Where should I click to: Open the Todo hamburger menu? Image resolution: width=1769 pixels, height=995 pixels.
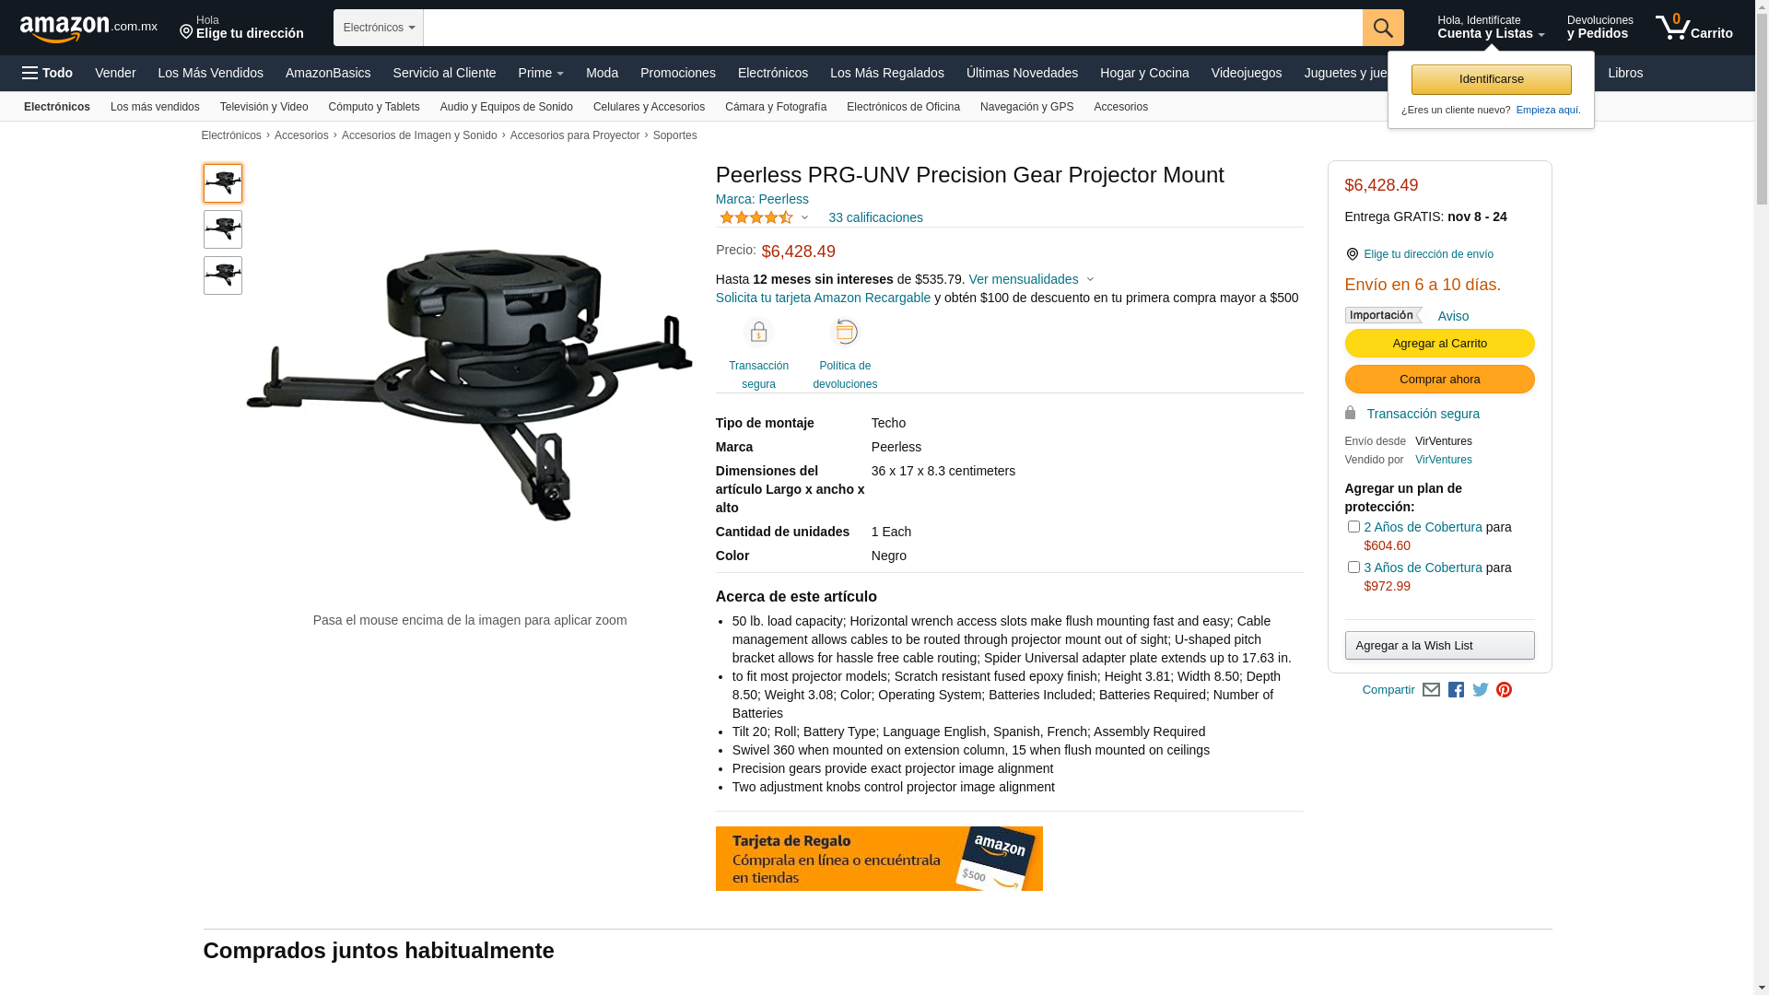[47, 73]
